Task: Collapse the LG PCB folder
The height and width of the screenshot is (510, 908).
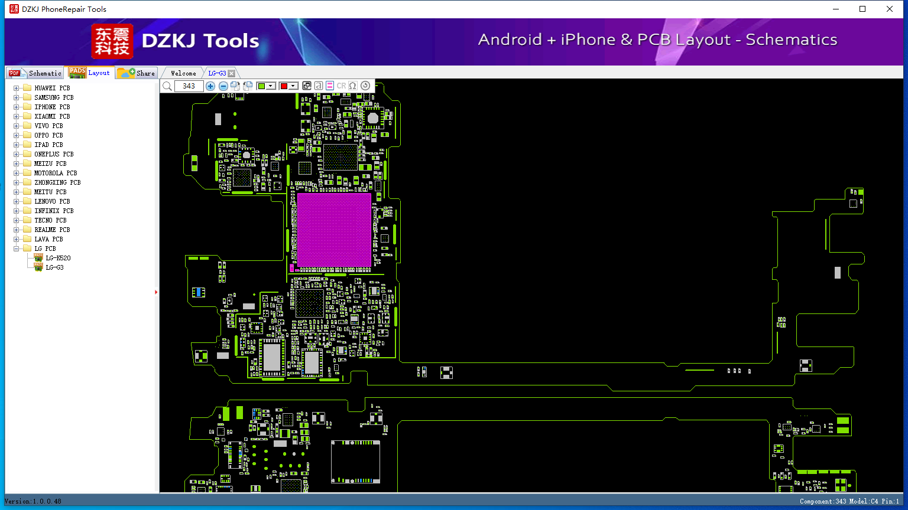Action: pos(17,249)
